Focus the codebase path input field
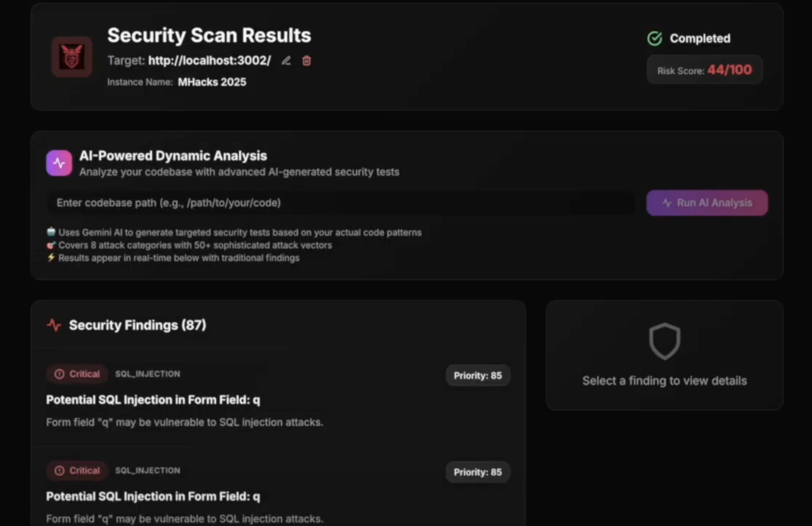 coord(342,203)
